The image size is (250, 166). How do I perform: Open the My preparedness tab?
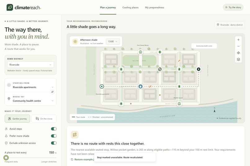[x=154, y=7]
